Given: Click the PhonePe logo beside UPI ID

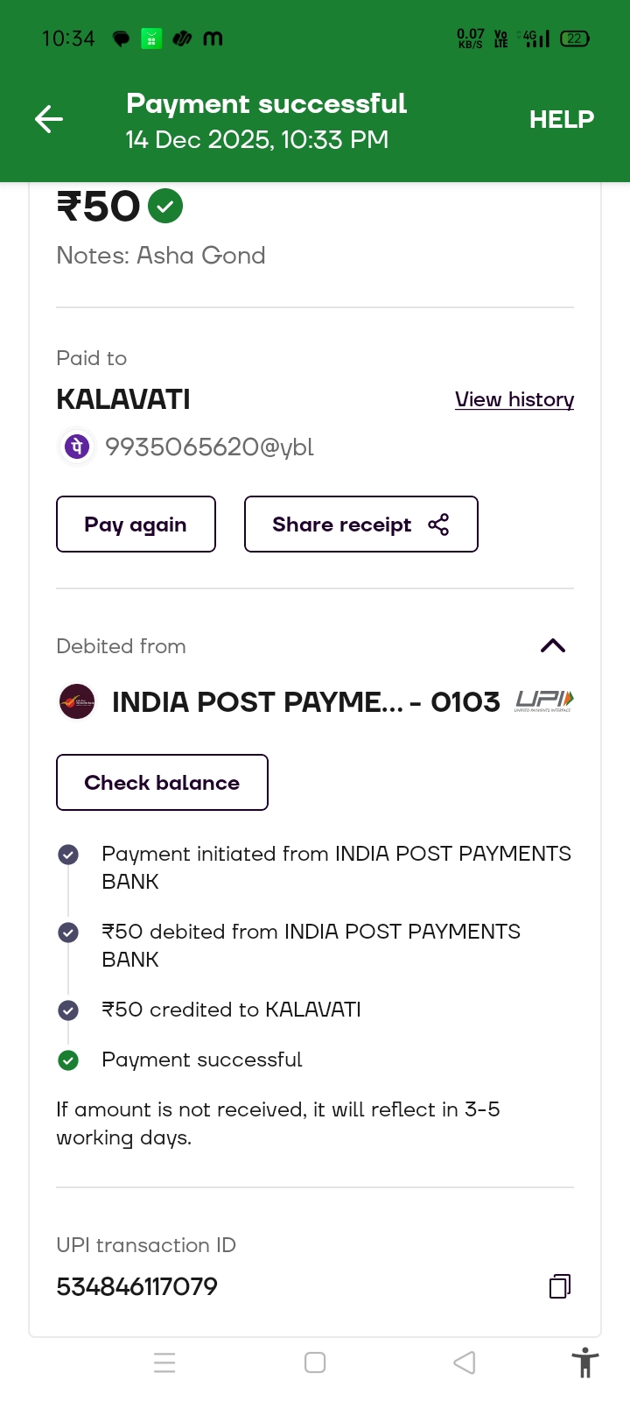Looking at the screenshot, I should [77, 447].
